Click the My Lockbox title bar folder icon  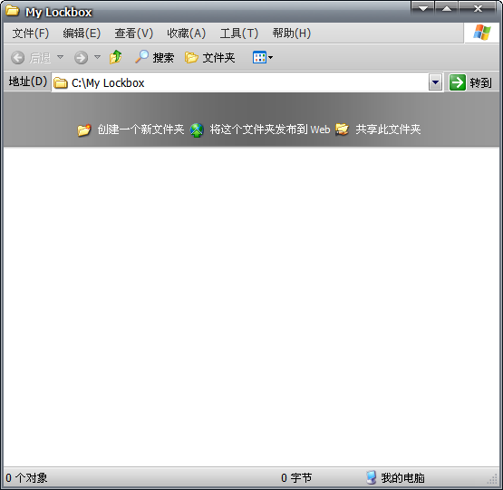pyautogui.click(x=12, y=11)
